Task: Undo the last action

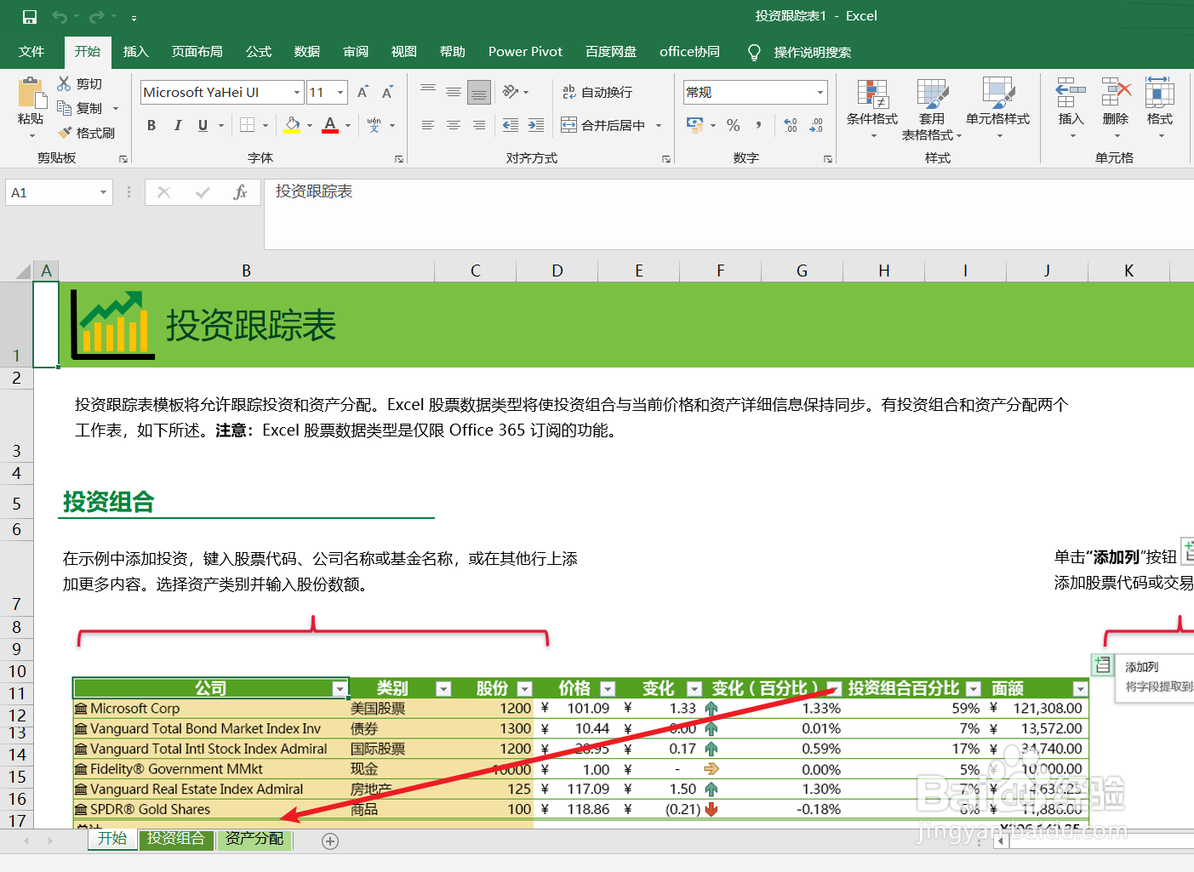Action: (x=60, y=16)
